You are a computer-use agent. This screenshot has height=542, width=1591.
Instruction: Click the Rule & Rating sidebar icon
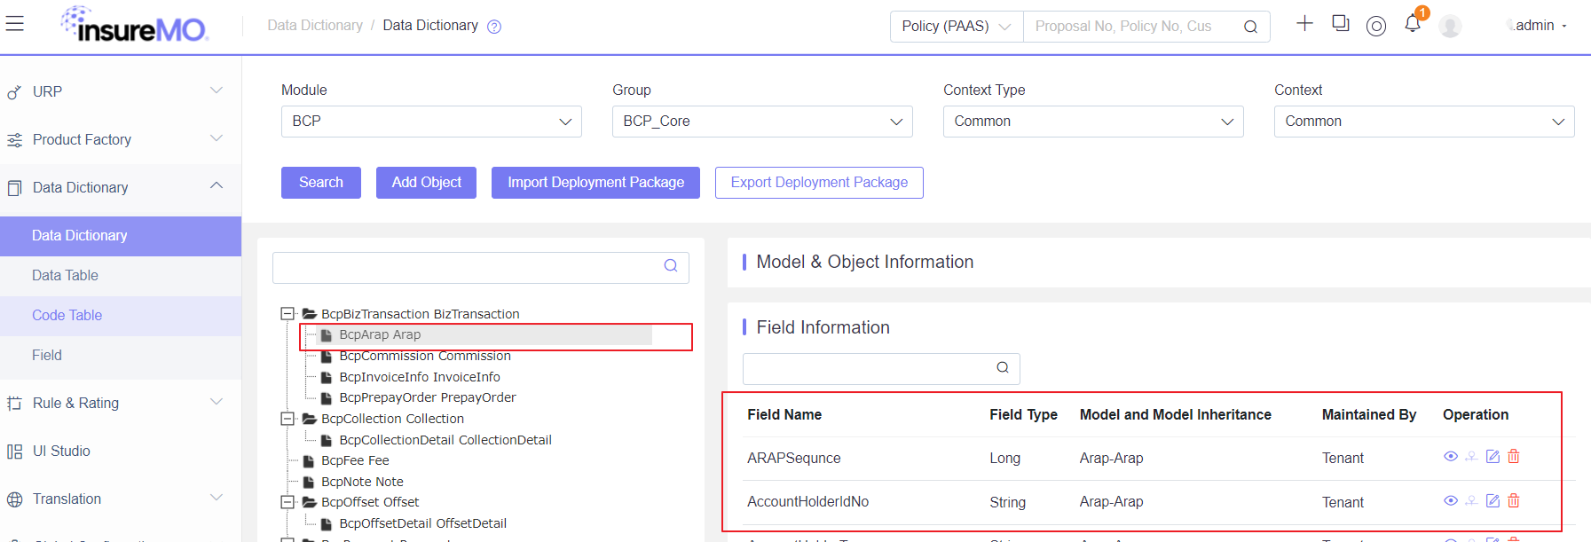pos(14,404)
